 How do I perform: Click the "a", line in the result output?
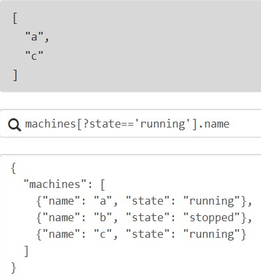37,37
